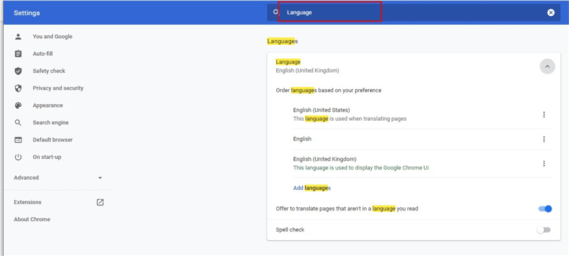The height and width of the screenshot is (256, 569).
Task: Click the Default browser window icon
Action: (18, 140)
